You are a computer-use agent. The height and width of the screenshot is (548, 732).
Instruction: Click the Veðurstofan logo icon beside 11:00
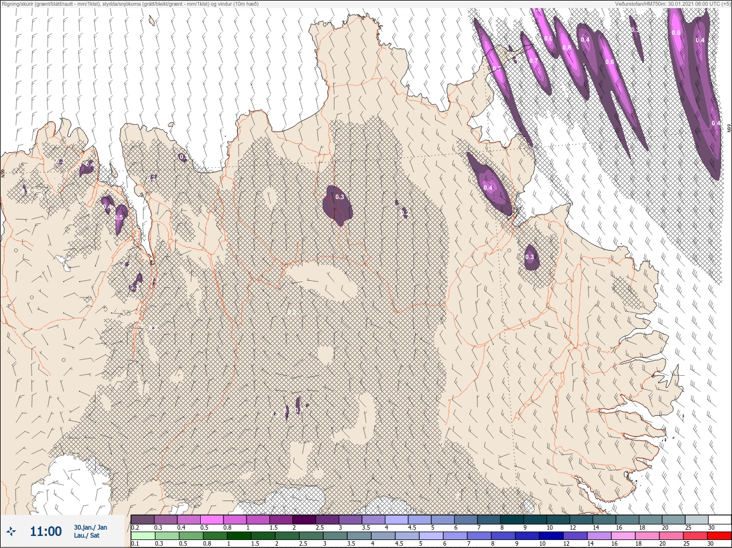tap(11, 532)
